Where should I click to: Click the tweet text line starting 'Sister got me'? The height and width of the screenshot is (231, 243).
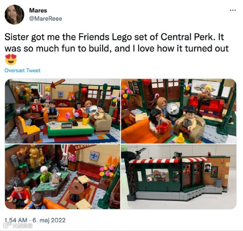click(x=114, y=37)
